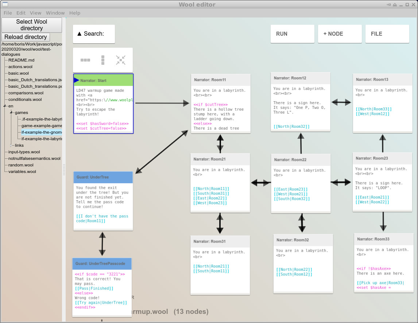Click [[South|Room12]] text in Room32
This screenshot has height=323, width=418.
click(x=294, y=274)
